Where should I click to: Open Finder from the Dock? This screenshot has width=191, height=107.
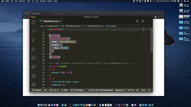(x=38, y=105)
